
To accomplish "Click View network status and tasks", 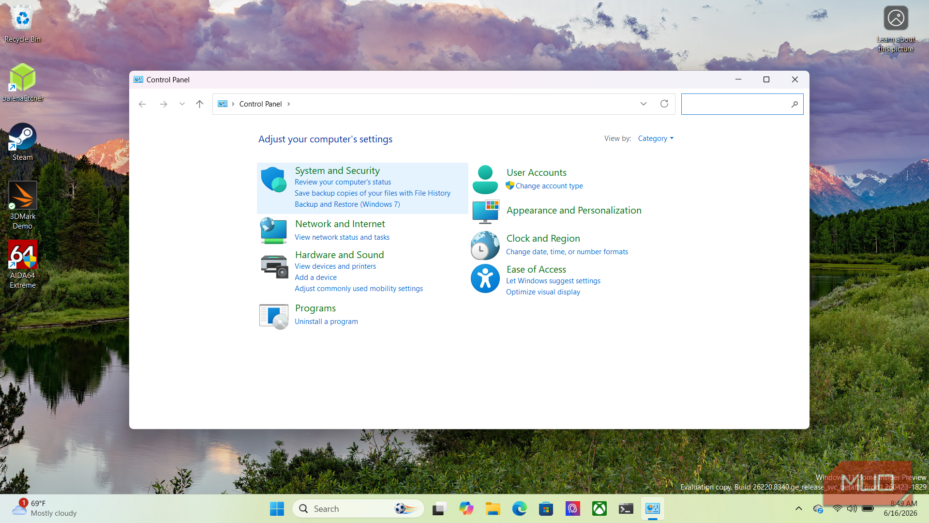I will coord(342,237).
